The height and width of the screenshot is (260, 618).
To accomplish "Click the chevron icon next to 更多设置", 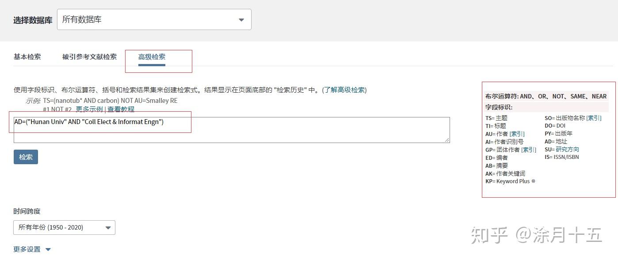I will tap(48, 249).
